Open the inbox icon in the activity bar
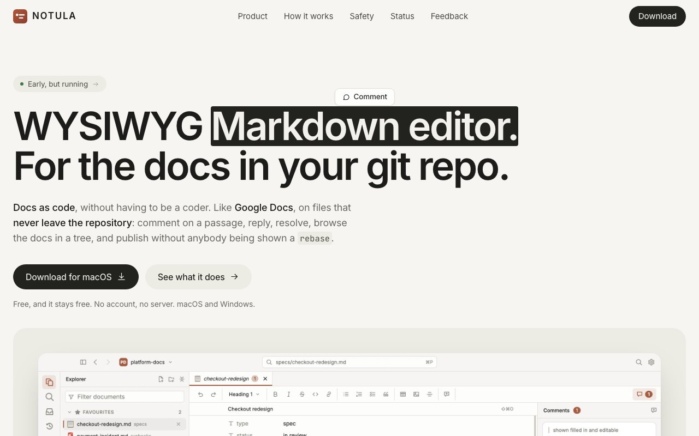Screen dimensions: 699x436 point(50,411)
